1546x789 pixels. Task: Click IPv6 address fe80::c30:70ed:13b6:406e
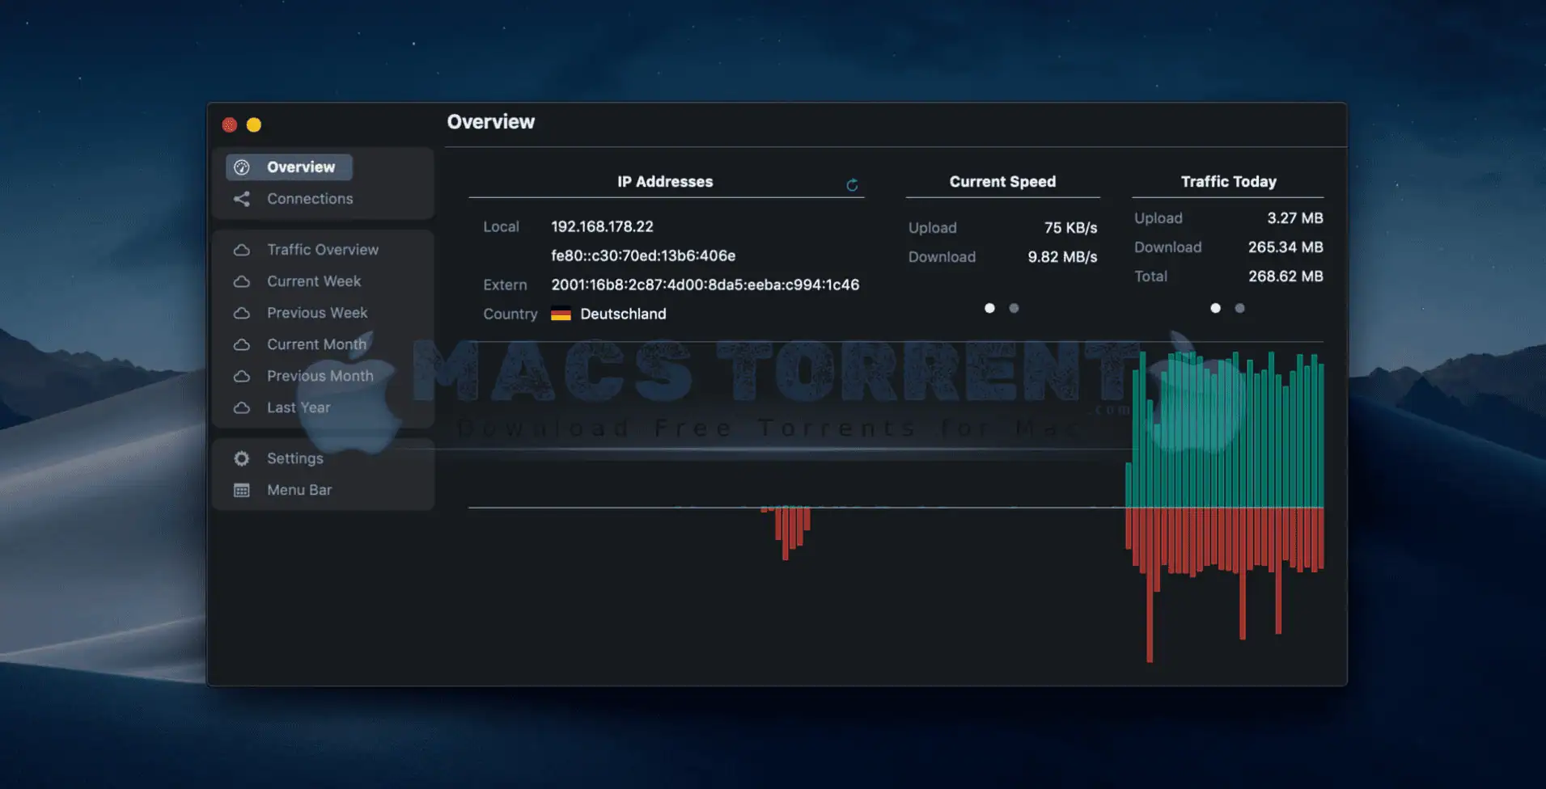(x=643, y=256)
